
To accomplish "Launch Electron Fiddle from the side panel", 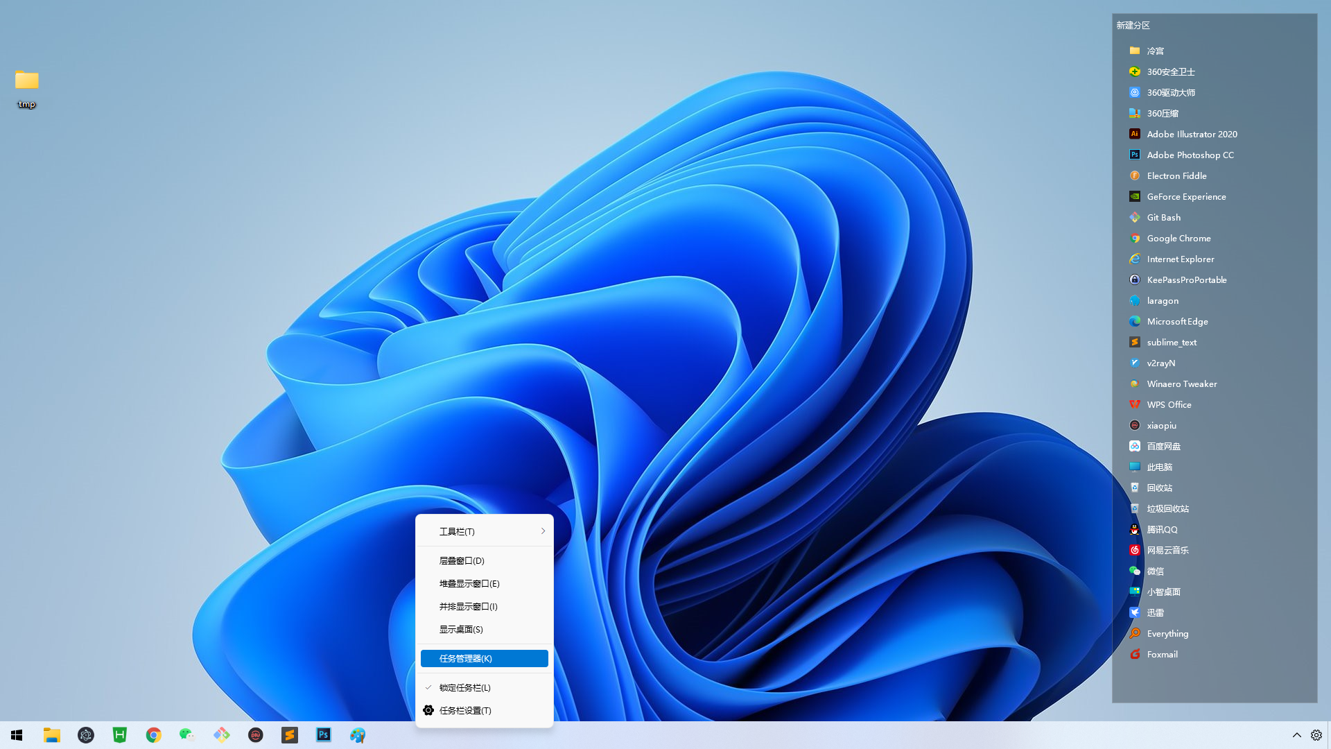I will (1176, 175).
